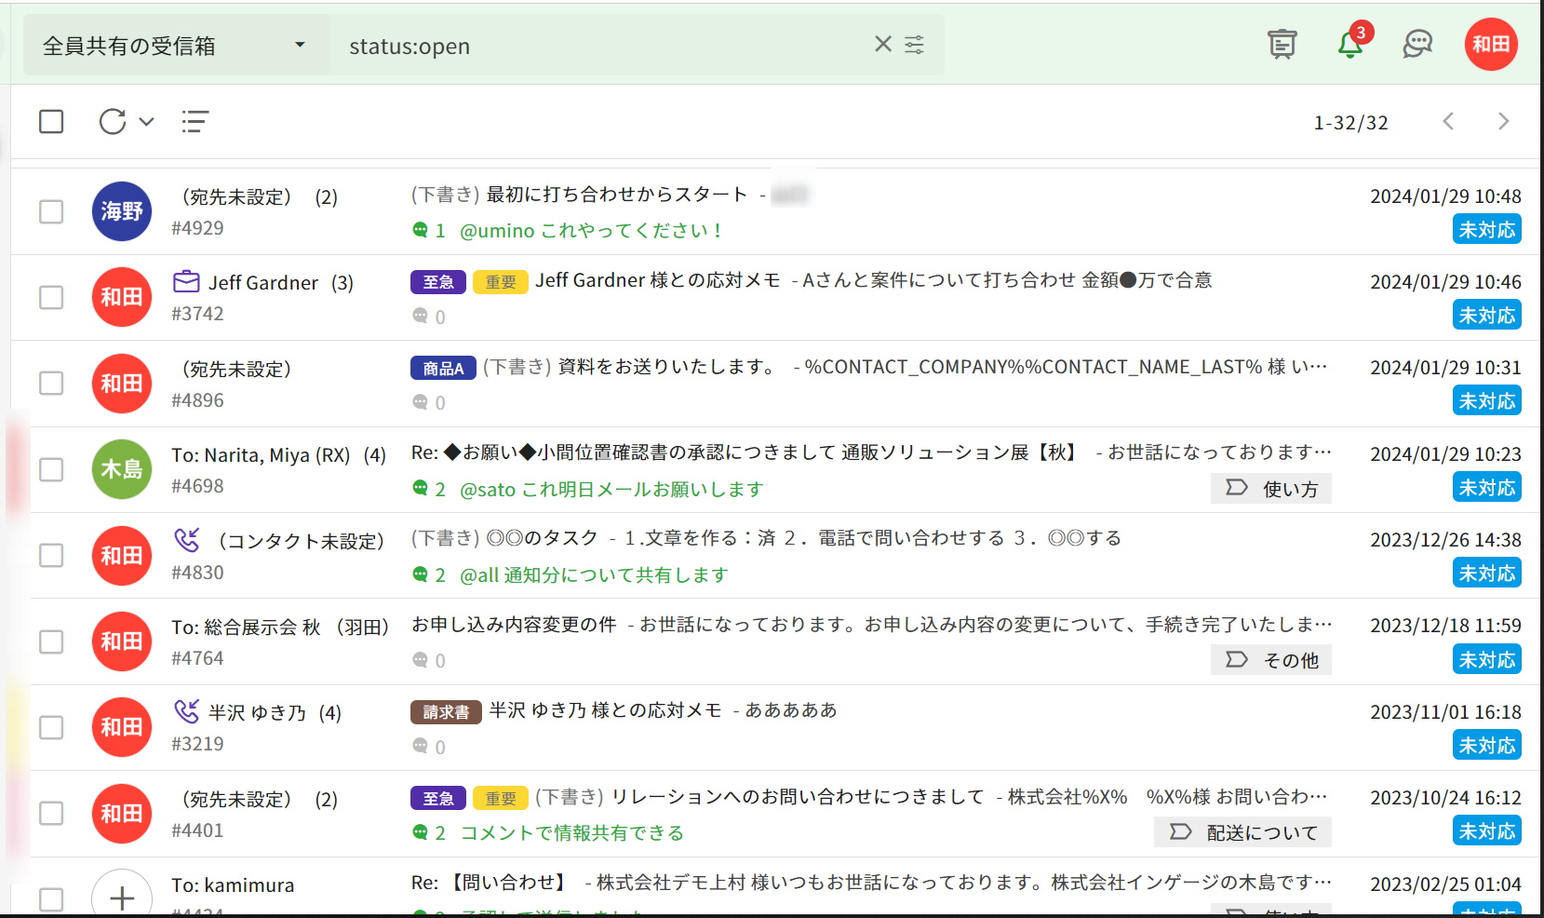Open the list display settings icon
The image size is (1544, 918).
[195, 122]
